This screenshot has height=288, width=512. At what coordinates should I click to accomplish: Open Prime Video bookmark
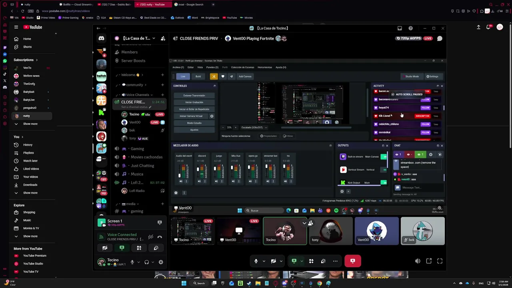pos(46,18)
